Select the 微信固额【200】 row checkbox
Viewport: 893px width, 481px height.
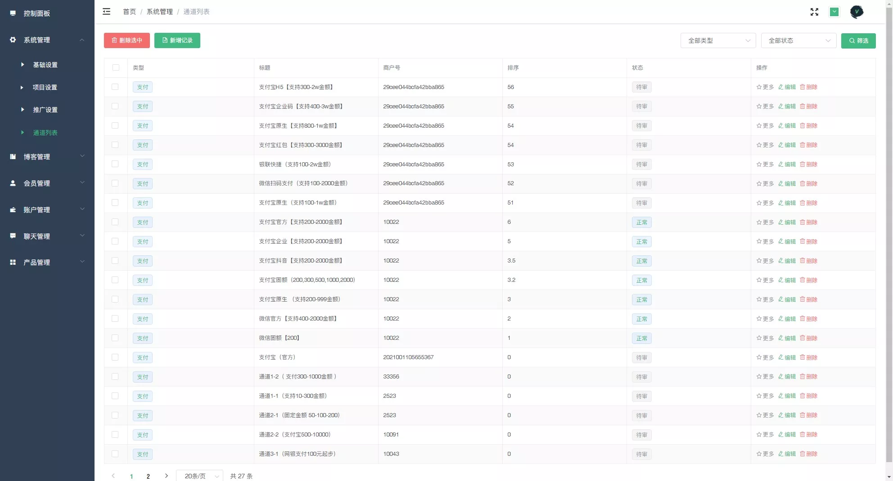coord(115,338)
